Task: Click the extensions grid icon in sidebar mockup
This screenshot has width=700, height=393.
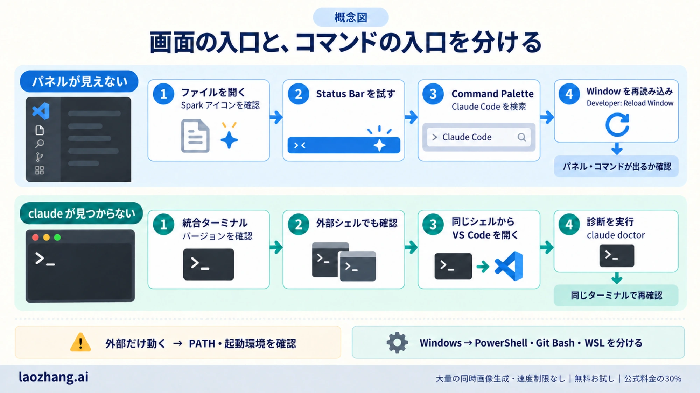Action: pos(40,170)
